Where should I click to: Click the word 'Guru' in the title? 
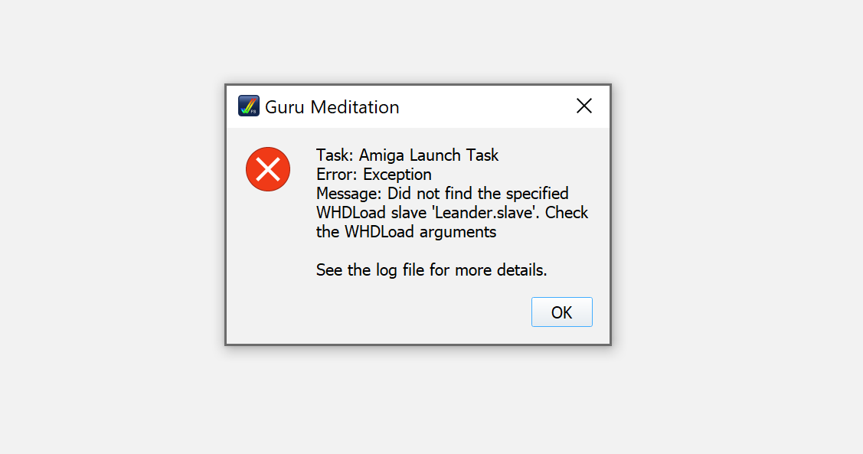[x=285, y=106]
